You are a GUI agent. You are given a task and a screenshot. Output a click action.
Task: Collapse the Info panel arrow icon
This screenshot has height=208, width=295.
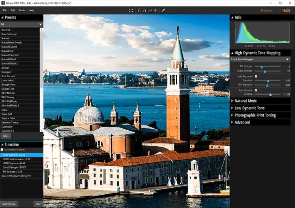[x=232, y=17]
